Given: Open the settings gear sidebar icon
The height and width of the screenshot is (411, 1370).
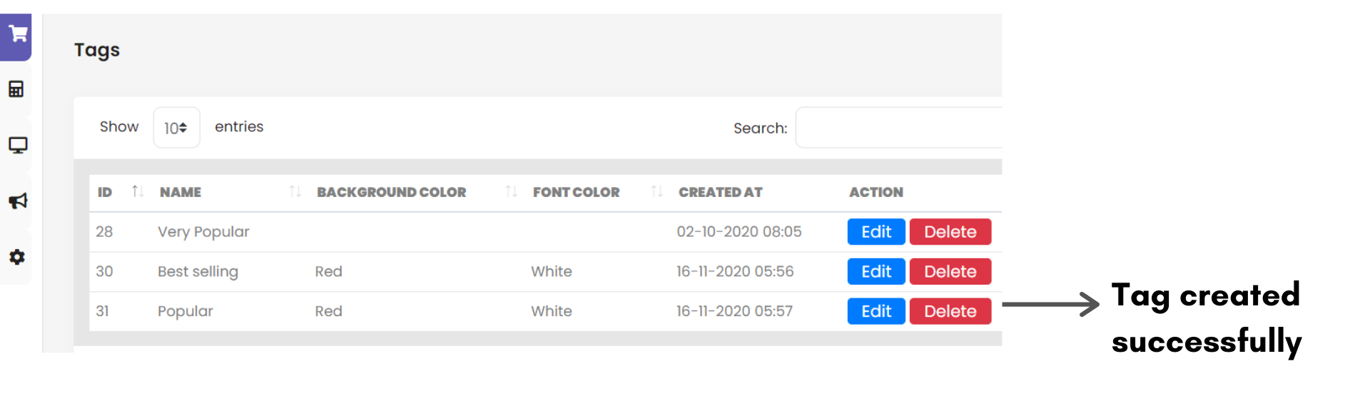Looking at the screenshot, I should pos(17,257).
